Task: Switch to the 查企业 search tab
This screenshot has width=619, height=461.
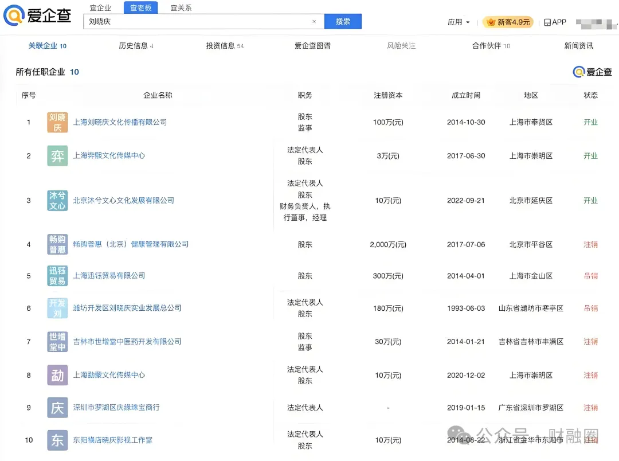Action: (x=100, y=7)
